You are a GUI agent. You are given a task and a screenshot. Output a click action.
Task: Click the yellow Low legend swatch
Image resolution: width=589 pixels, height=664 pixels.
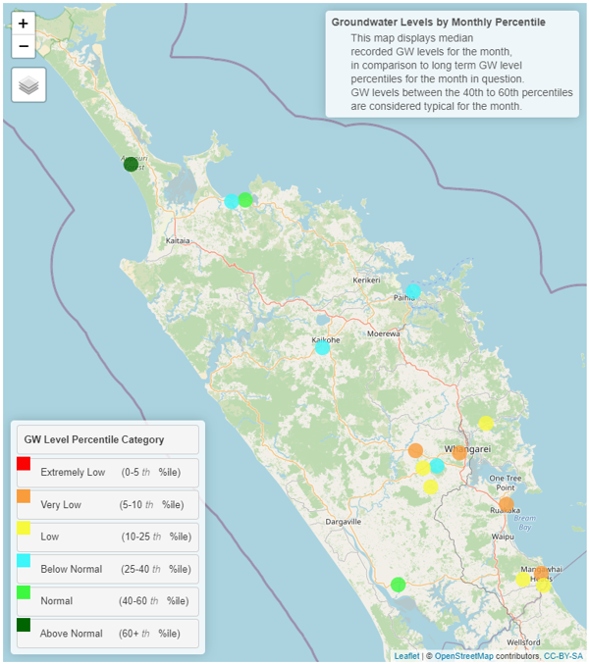pyautogui.click(x=24, y=528)
